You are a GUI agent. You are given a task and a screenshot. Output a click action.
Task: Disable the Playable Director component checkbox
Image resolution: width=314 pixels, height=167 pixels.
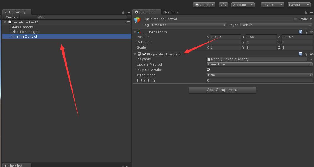tap(144, 54)
